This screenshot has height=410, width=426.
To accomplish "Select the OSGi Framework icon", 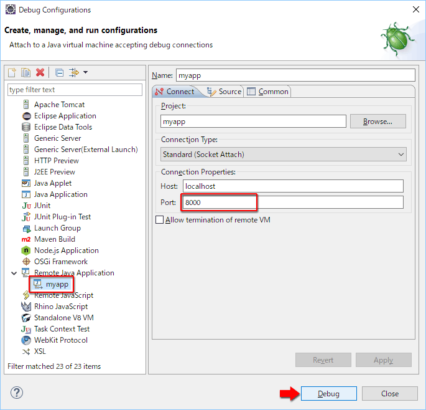I will [26, 262].
